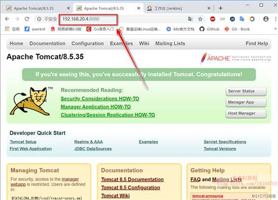Open the JDBC DataSources link
The height and width of the screenshot is (200, 278).
(93, 149)
